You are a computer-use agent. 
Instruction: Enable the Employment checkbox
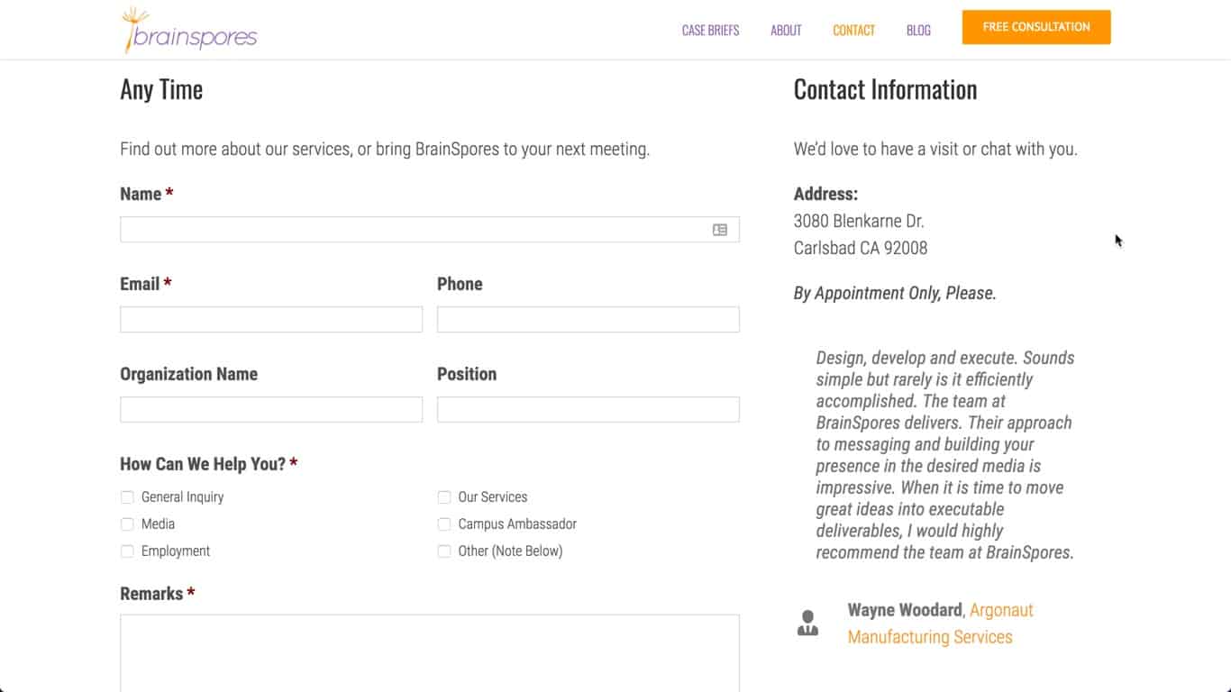[127, 551]
